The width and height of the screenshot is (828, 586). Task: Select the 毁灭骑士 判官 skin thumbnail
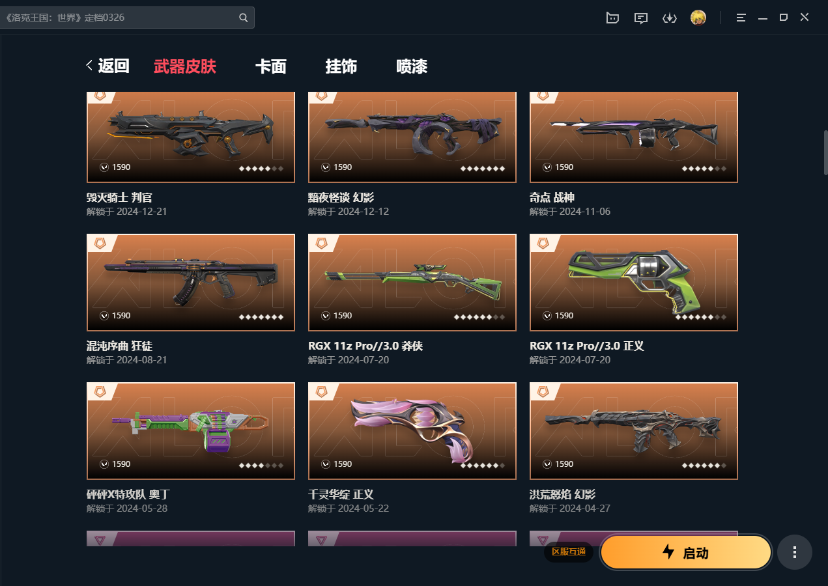click(x=191, y=137)
